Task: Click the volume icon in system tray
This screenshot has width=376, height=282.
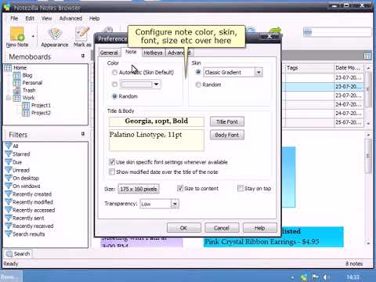Action: 325,277
